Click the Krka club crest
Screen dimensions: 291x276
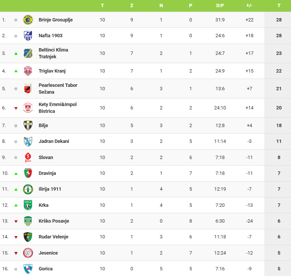point(28,205)
